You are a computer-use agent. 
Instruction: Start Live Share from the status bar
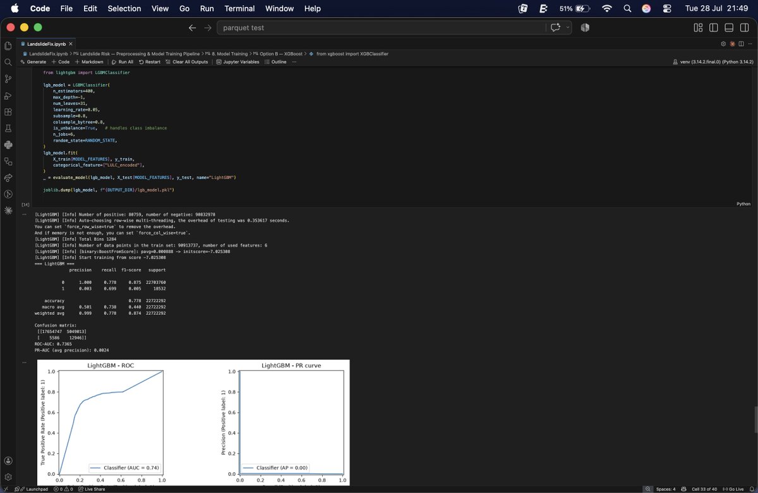click(90, 489)
